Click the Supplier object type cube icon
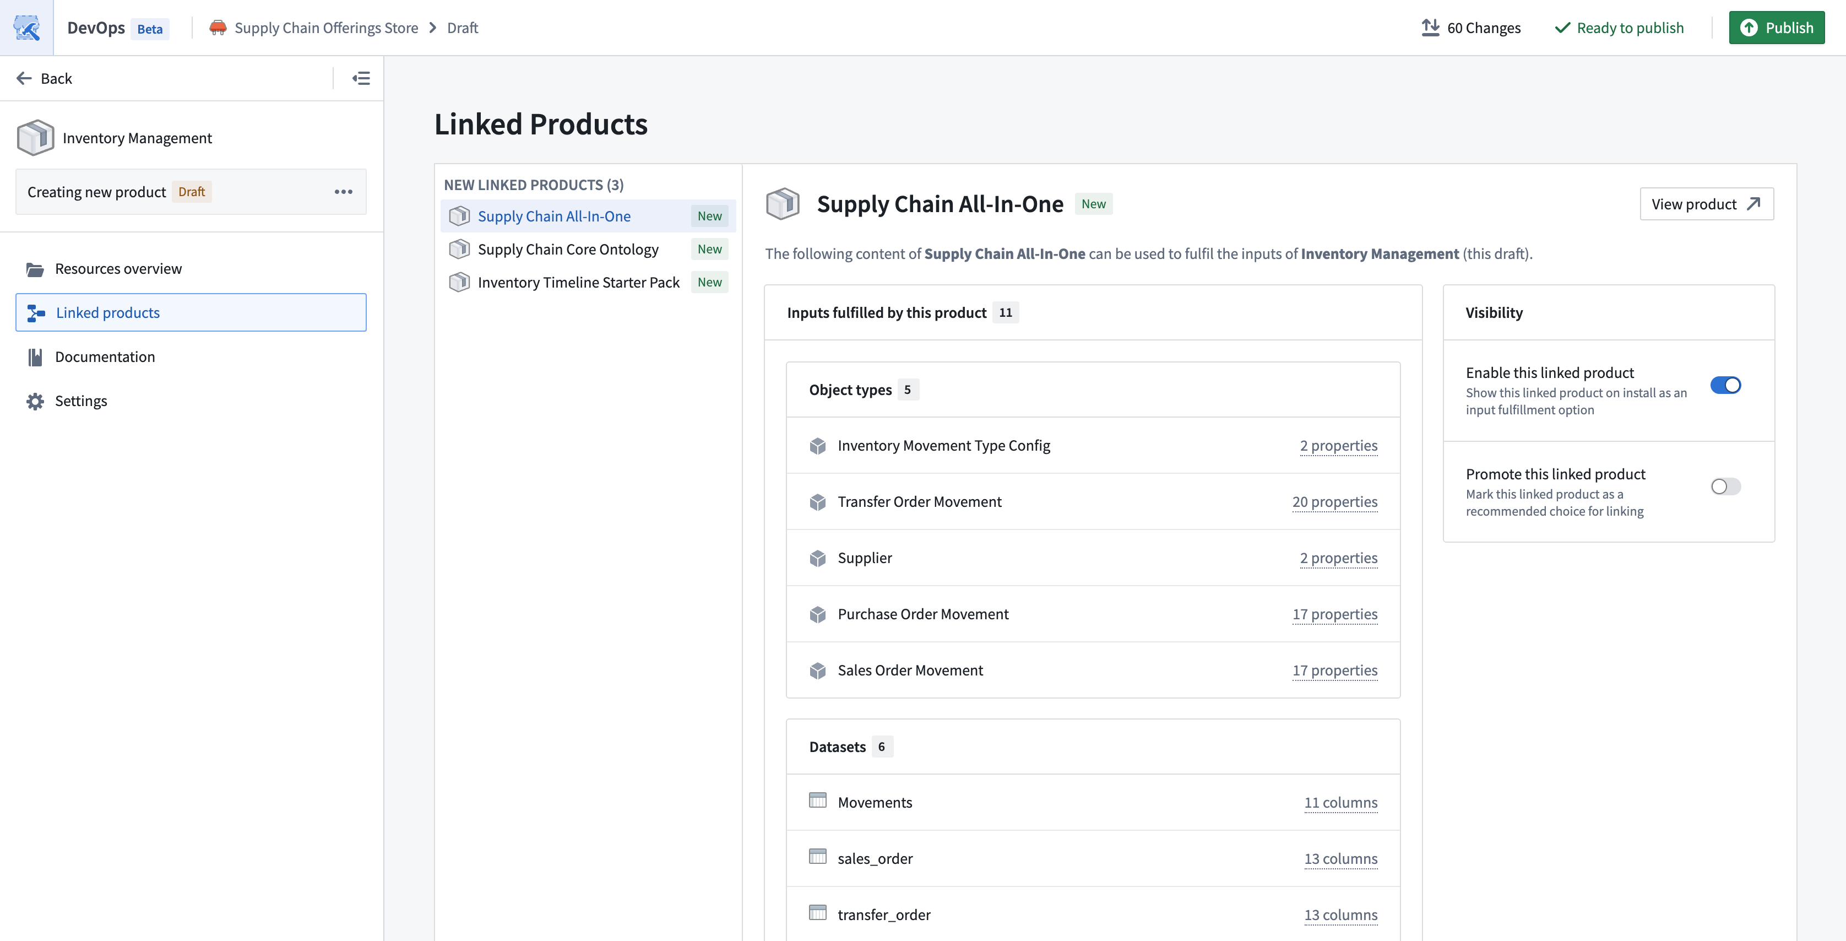 pyautogui.click(x=817, y=558)
